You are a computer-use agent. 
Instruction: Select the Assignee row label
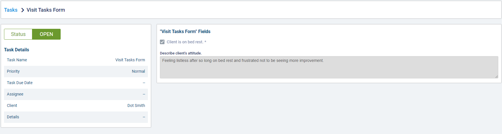[15, 94]
